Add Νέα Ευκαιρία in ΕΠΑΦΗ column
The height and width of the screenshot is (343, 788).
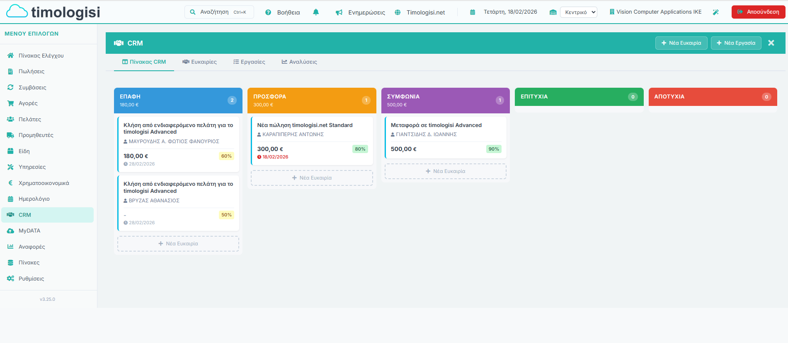coord(178,244)
